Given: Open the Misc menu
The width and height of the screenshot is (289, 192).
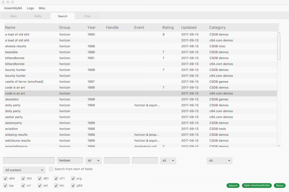Looking at the screenshot, I should [x=42, y=8].
